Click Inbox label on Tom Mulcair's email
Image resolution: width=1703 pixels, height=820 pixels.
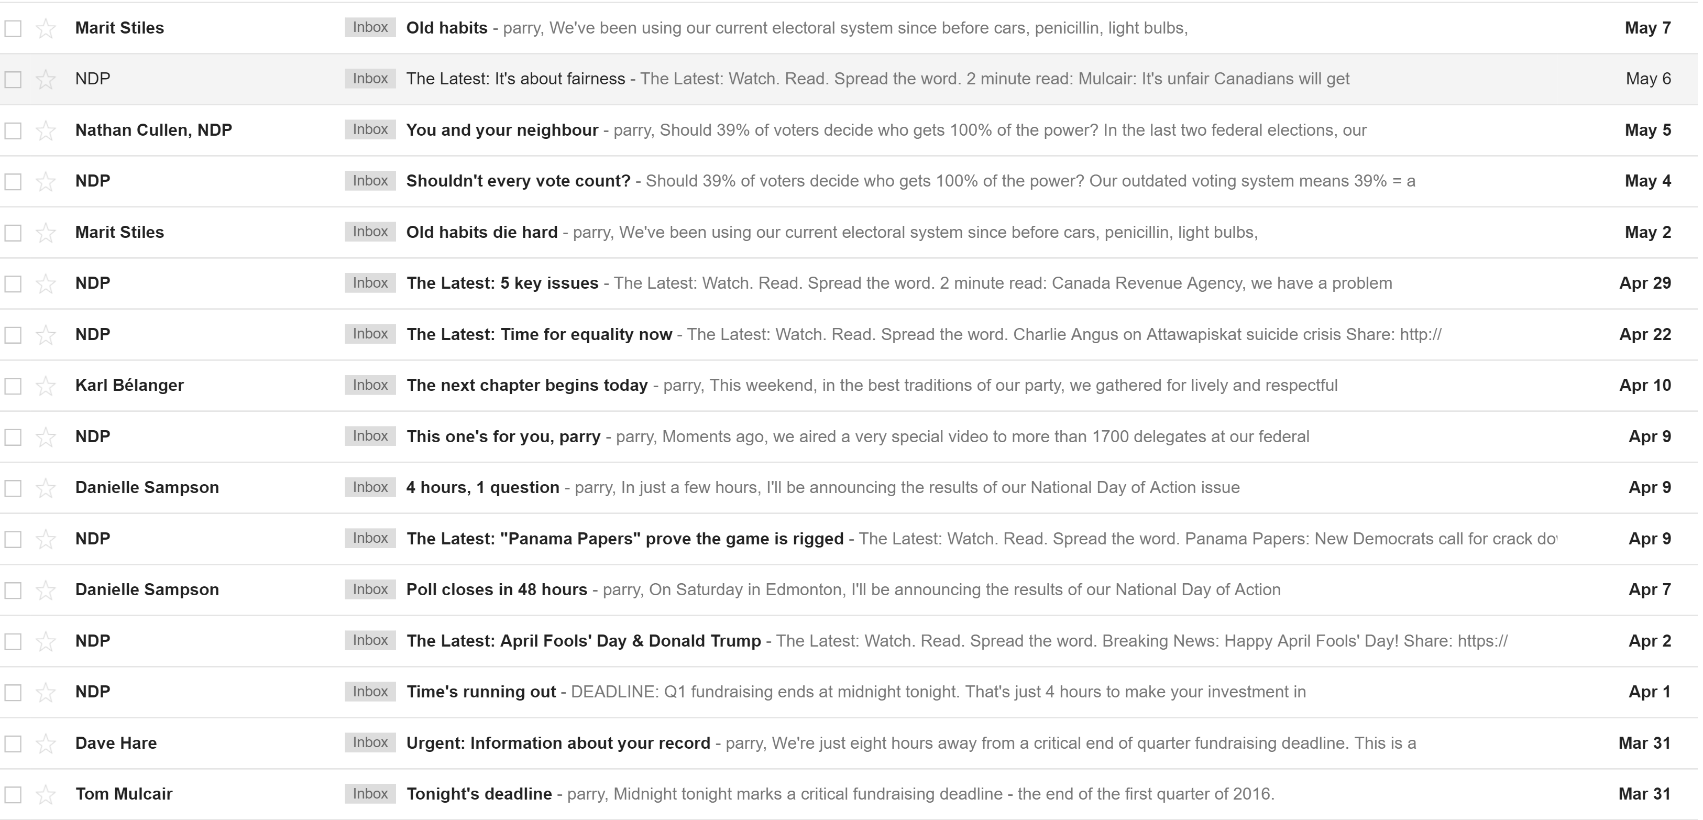click(370, 794)
